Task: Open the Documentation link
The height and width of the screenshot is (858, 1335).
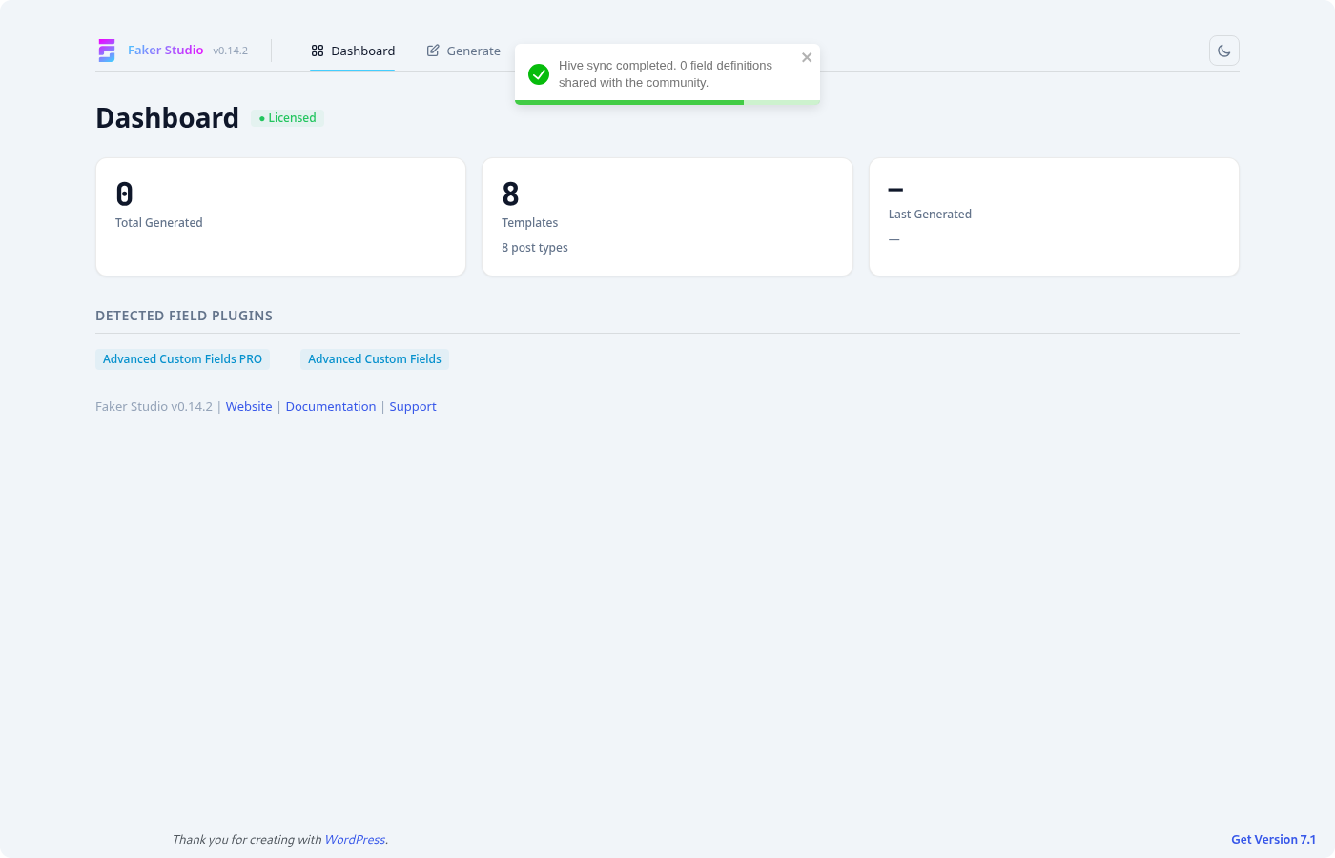Action: (x=331, y=406)
